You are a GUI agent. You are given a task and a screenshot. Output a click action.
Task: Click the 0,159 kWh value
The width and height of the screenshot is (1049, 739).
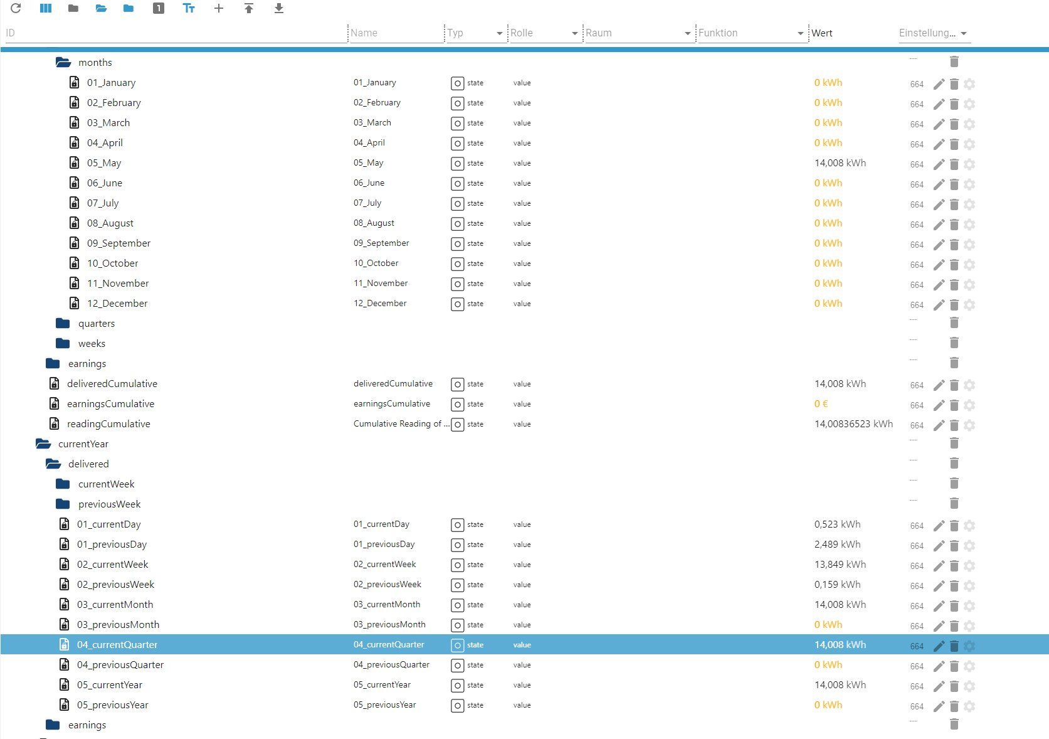coord(837,585)
